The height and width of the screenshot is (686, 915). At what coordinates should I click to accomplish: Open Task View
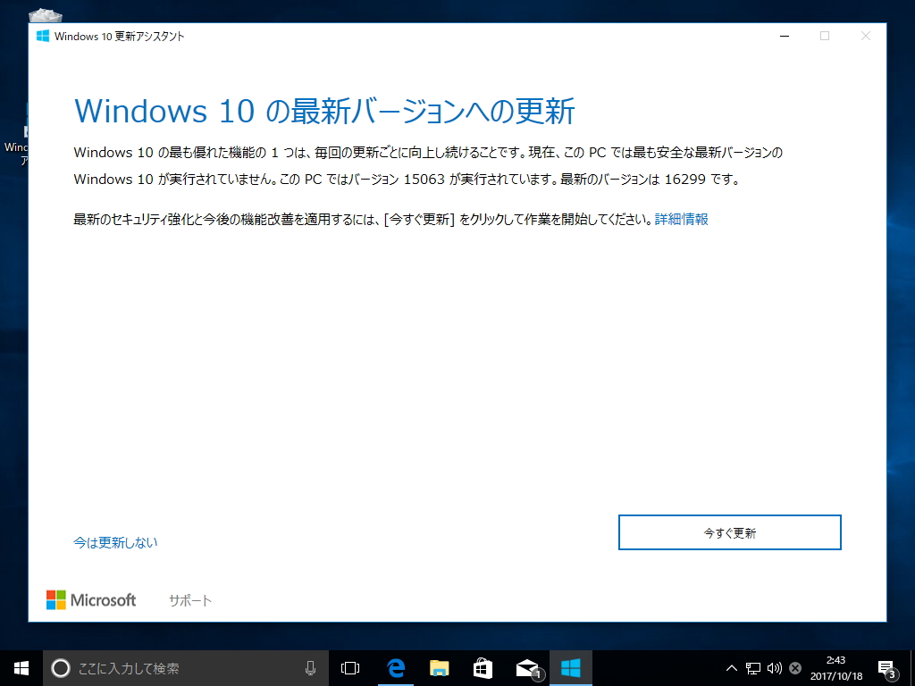pos(348,667)
